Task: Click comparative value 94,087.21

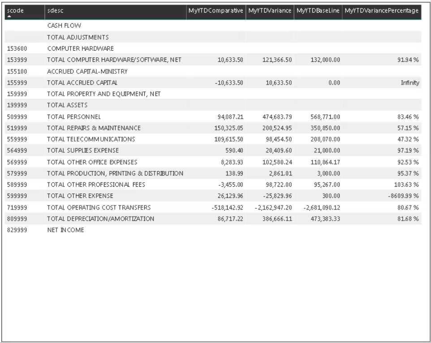Action: [230, 117]
